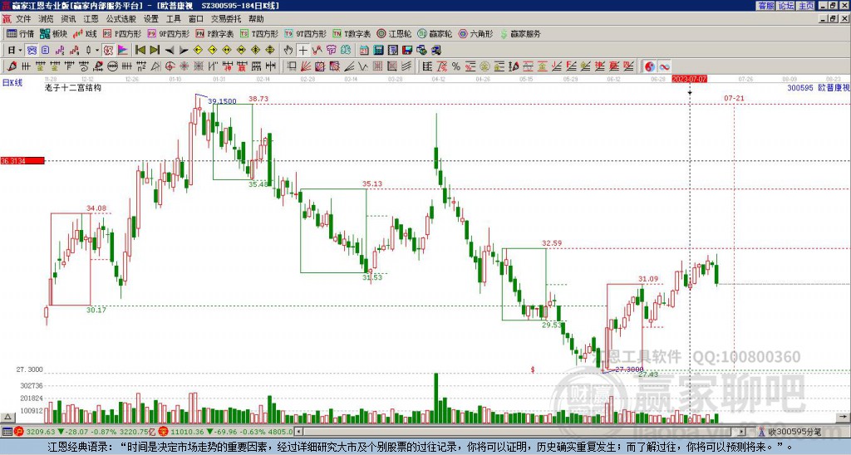Open the 资讯 menu
The width and height of the screenshot is (851, 455).
pyautogui.click(x=68, y=19)
